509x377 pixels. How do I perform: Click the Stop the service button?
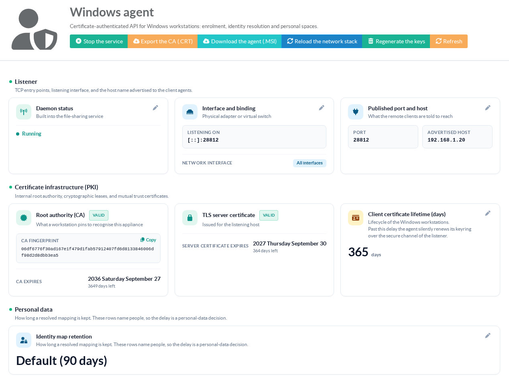(x=99, y=41)
